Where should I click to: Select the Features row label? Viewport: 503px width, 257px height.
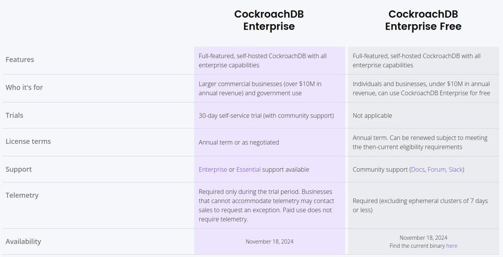pos(20,60)
